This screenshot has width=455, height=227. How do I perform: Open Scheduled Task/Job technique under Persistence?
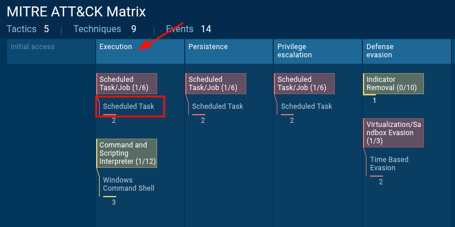(216, 84)
